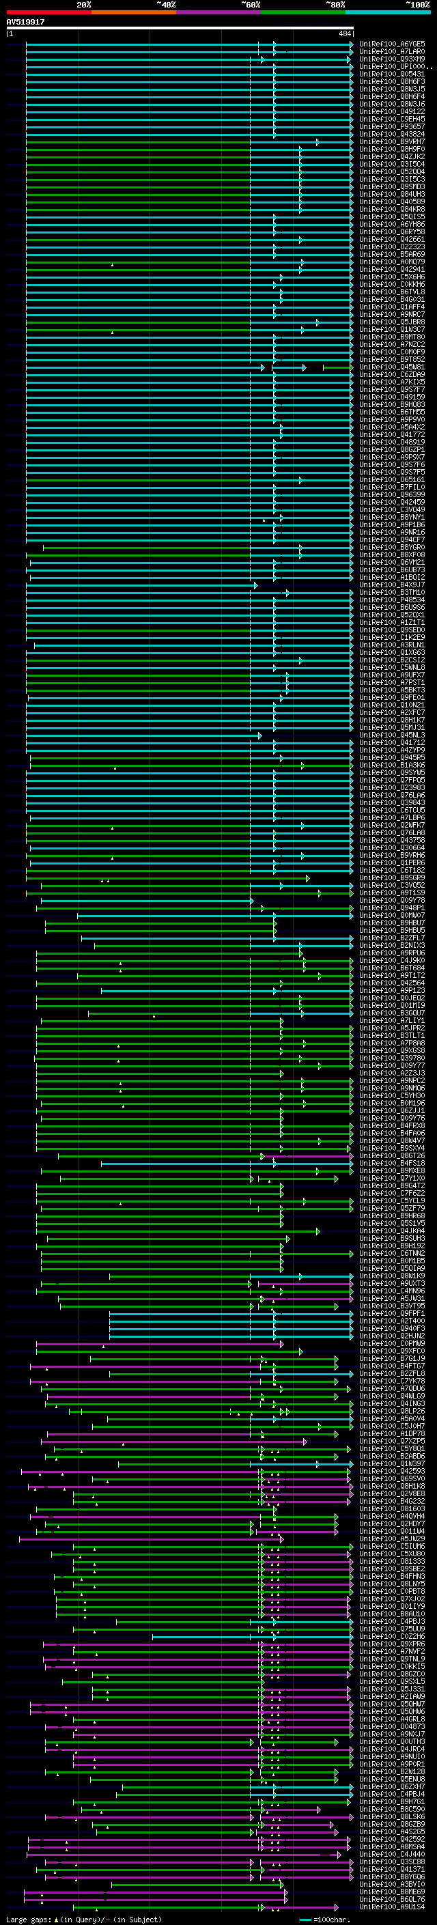Open hit UniRef100_B9MT80

click(392, 337)
